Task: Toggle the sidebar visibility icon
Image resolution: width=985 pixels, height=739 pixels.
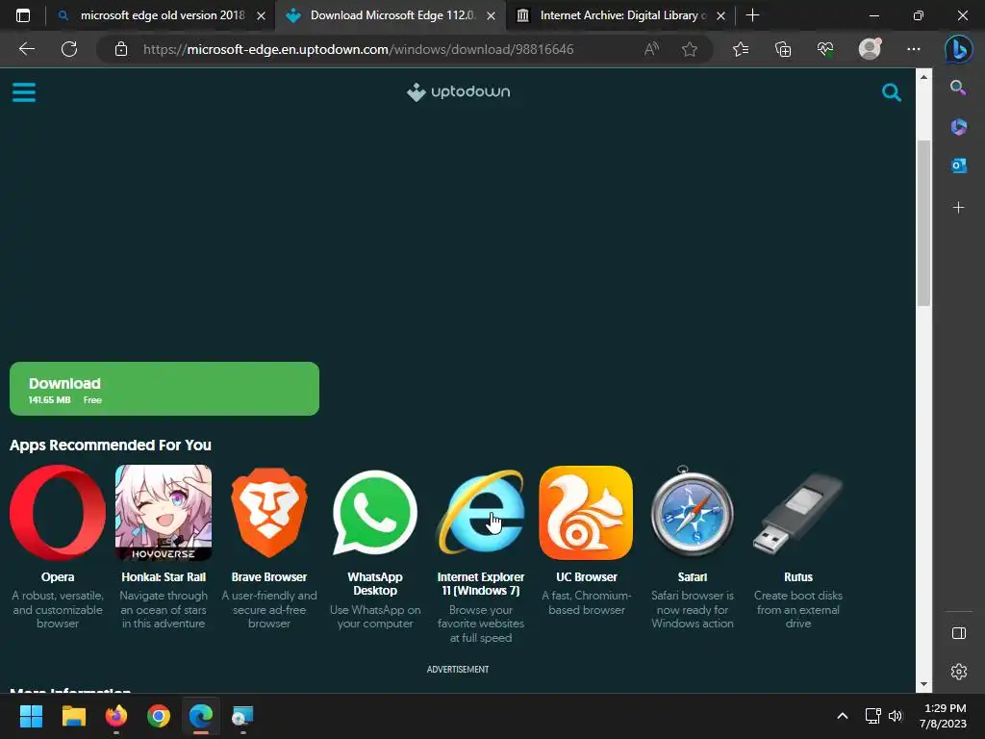Action: coord(959,633)
